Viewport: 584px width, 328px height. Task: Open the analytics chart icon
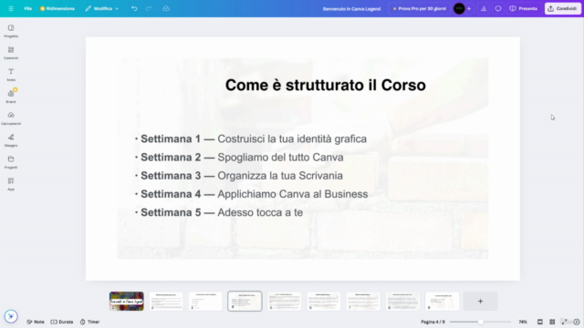coord(484,8)
